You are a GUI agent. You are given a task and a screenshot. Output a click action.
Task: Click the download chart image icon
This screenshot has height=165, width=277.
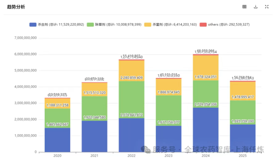[255, 7]
